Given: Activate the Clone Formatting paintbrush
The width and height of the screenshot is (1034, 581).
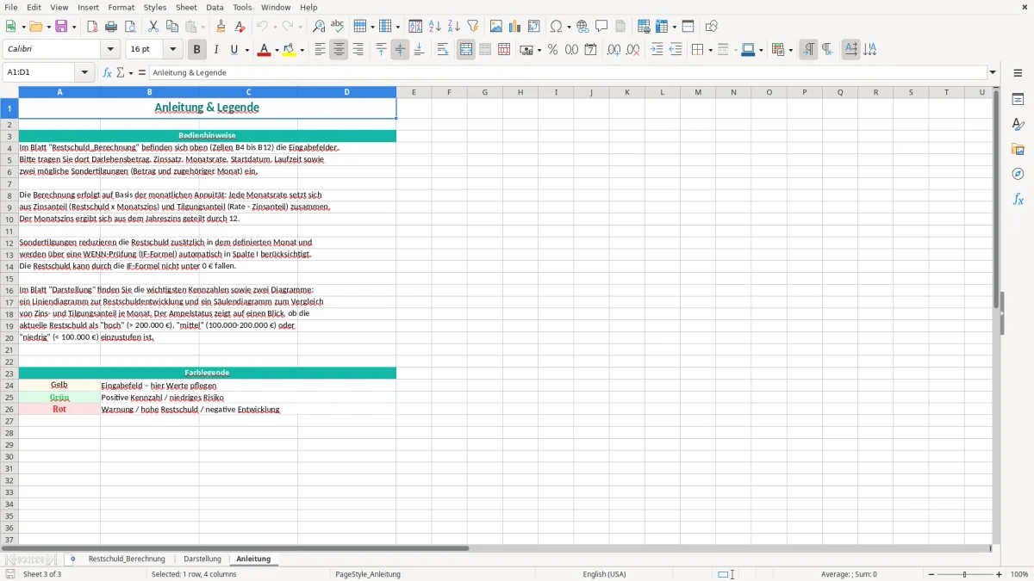Looking at the screenshot, I should 221,27.
